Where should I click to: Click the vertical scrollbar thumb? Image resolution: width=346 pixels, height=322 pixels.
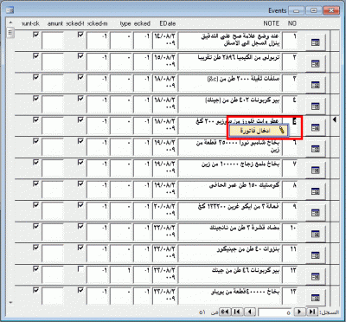(x=10, y=33)
